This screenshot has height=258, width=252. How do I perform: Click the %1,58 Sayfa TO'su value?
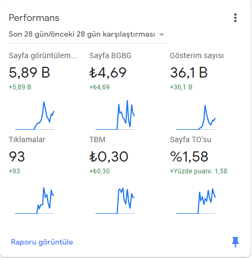[189, 157]
